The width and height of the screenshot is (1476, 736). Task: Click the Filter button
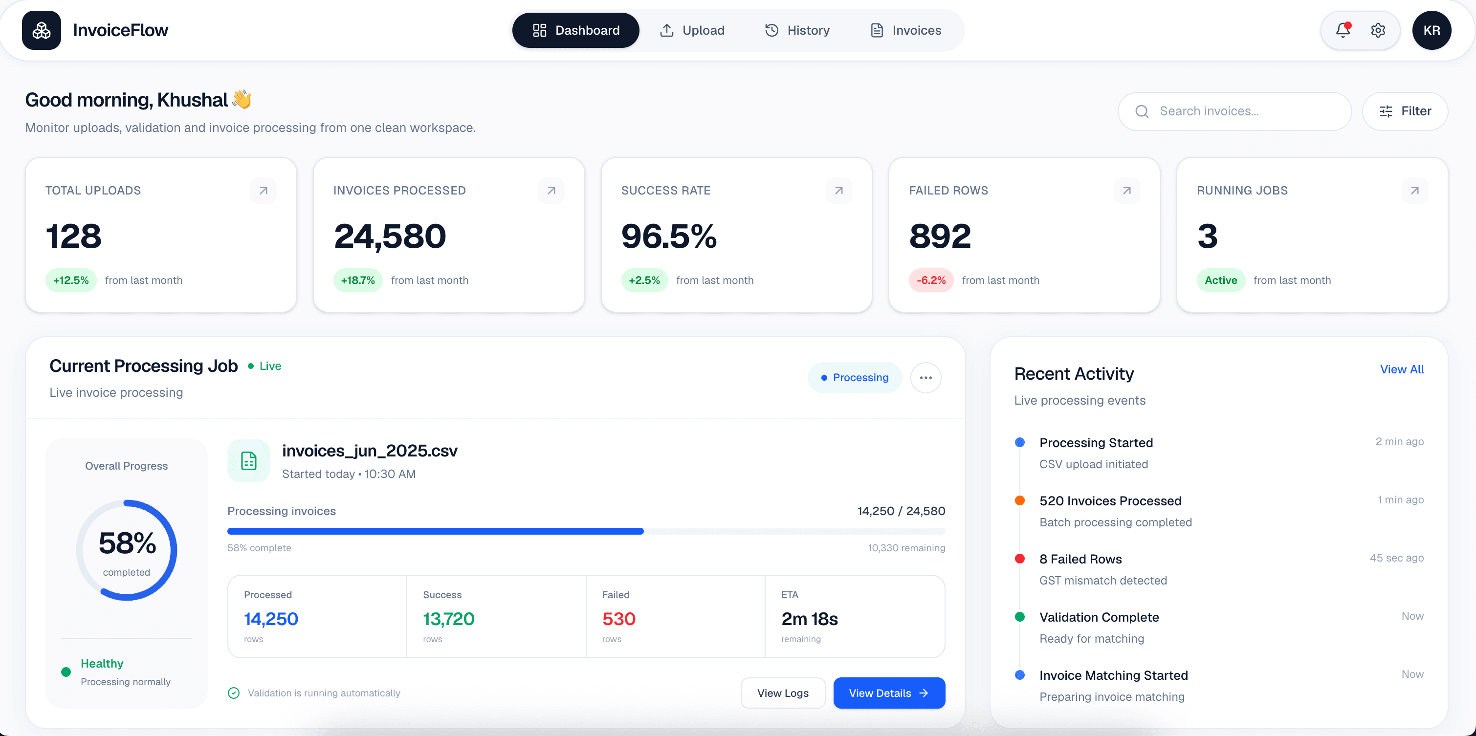pyautogui.click(x=1405, y=111)
